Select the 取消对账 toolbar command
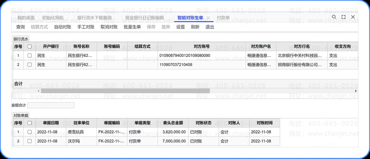This screenshot has width=370, height=159. tap(109, 27)
